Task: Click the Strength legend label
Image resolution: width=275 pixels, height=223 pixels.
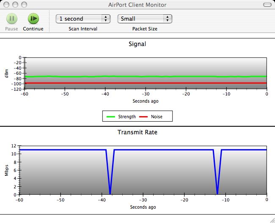Action: pyautogui.click(x=127, y=117)
